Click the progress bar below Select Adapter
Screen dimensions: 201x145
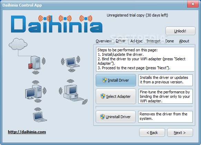(x=144, y=107)
